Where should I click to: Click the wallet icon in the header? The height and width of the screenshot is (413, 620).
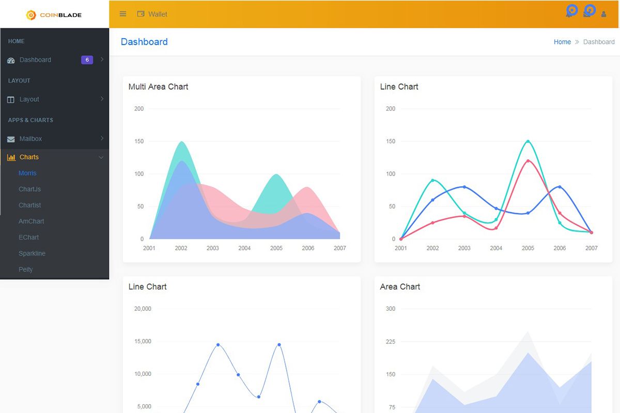click(x=141, y=14)
